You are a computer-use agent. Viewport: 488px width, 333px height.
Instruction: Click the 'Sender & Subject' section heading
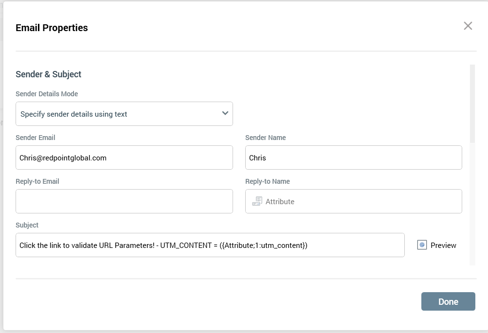pos(49,74)
